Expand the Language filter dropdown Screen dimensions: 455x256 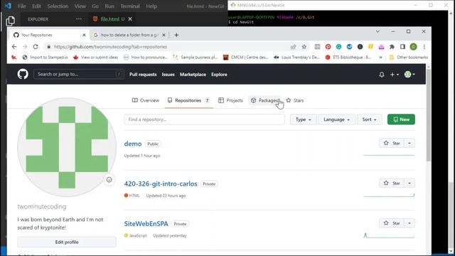coord(336,119)
